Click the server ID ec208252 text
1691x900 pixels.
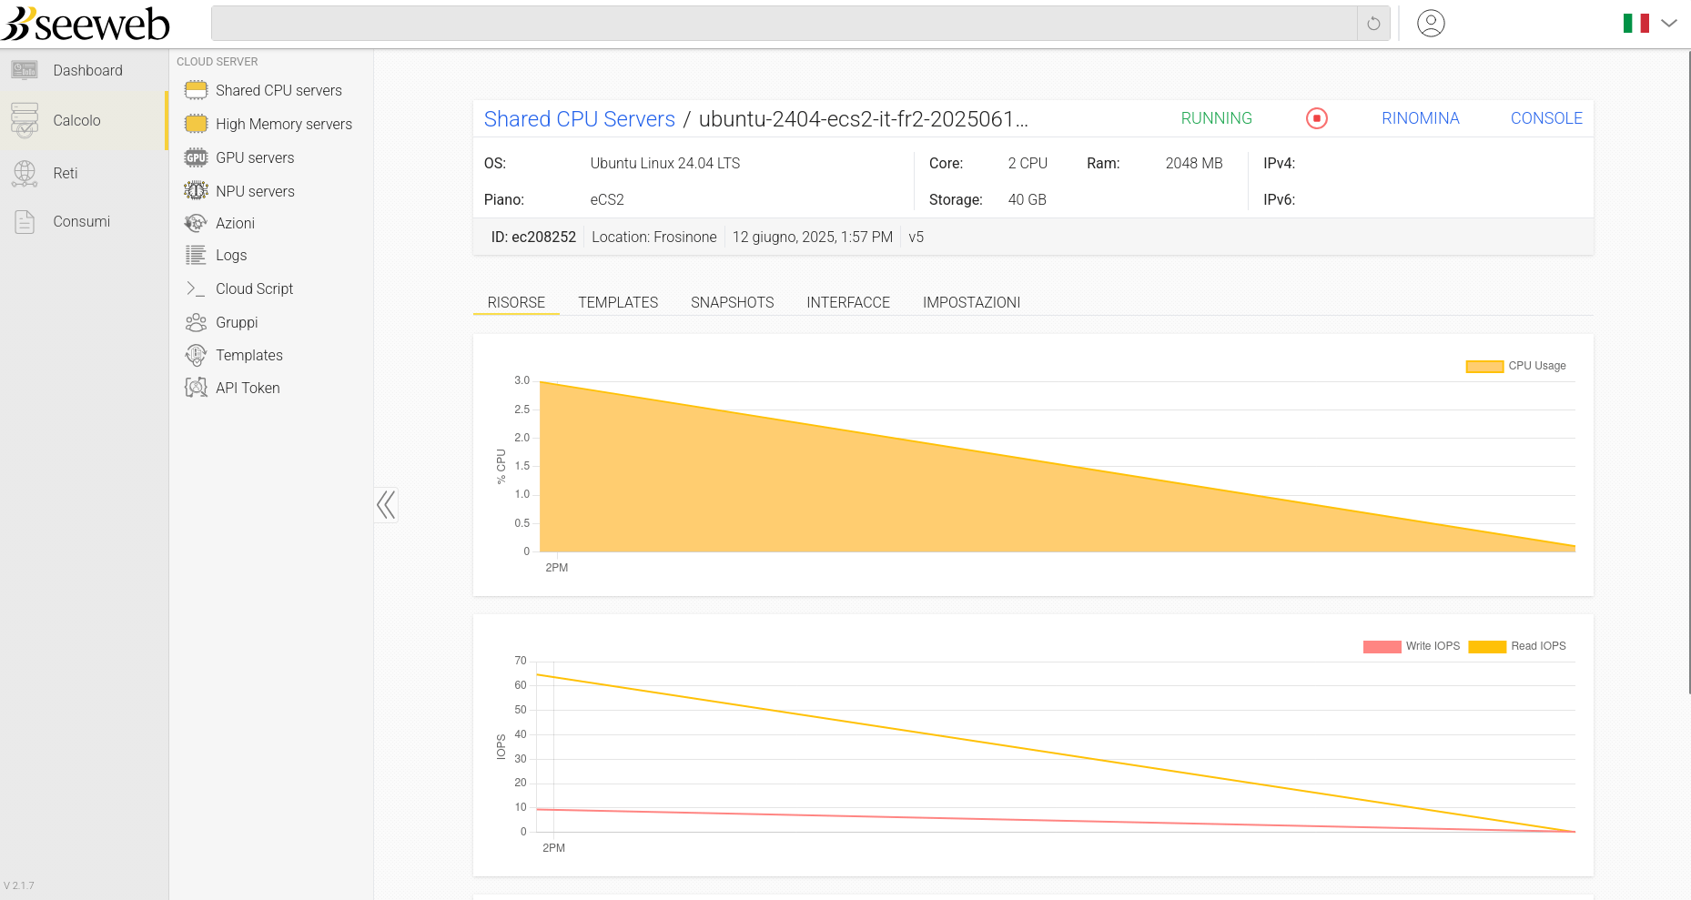pos(533,237)
